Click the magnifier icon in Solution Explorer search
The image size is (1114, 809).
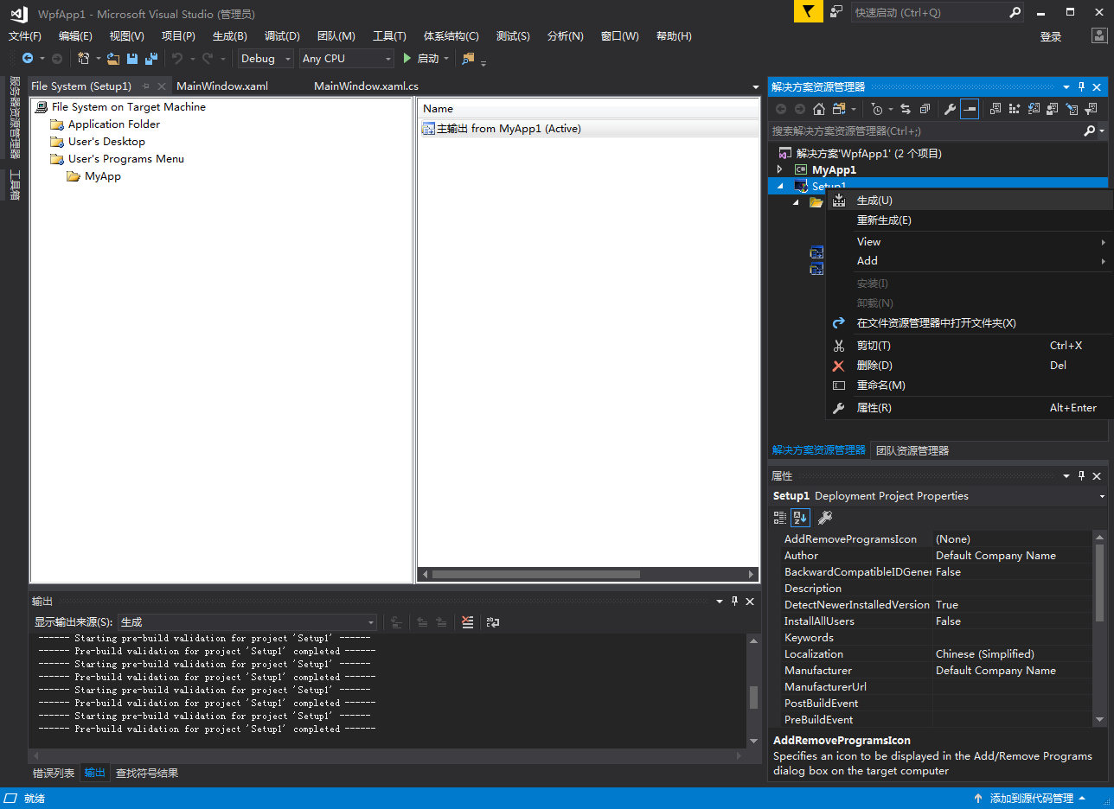pyautogui.click(x=1090, y=131)
